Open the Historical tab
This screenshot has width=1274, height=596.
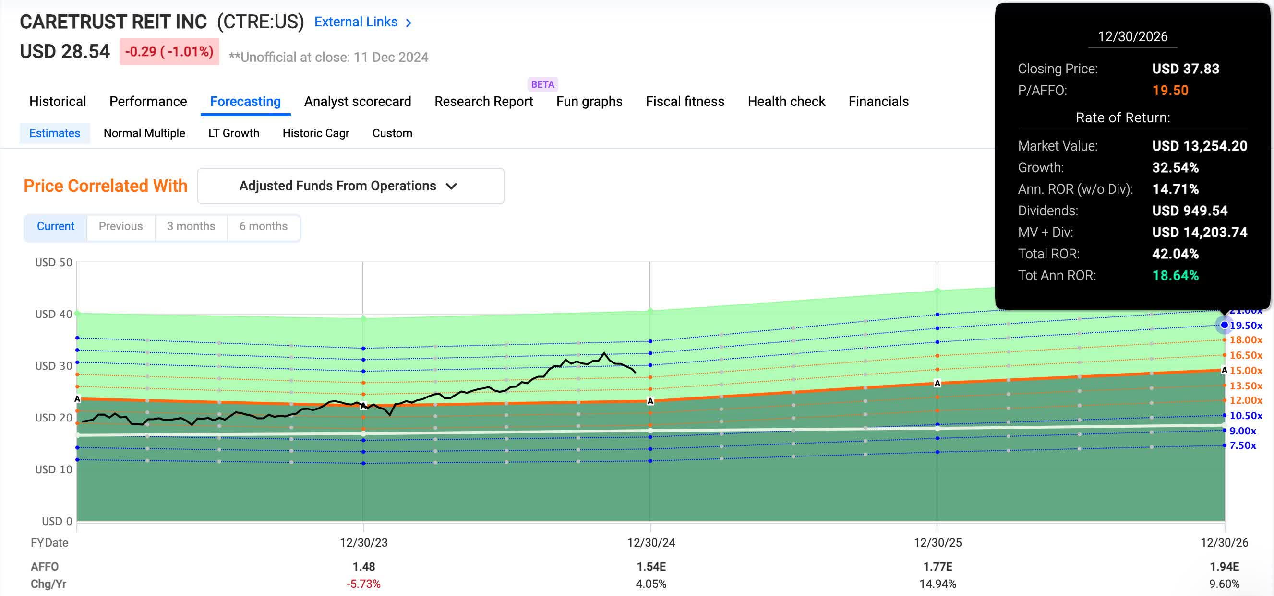click(x=58, y=101)
